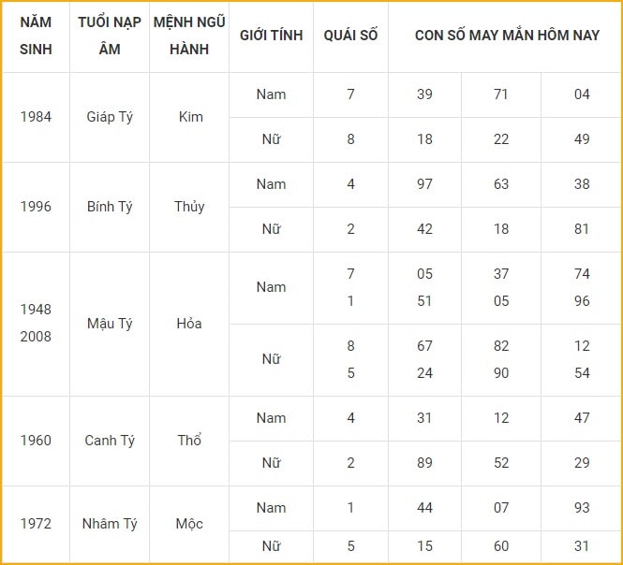Click the Kim element cell
The image size is (623, 565).
191,117
